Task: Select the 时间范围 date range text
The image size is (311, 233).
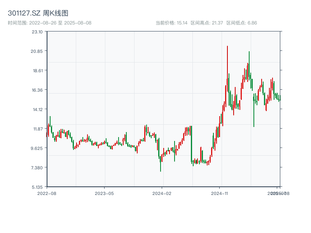Action: [50, 23]
